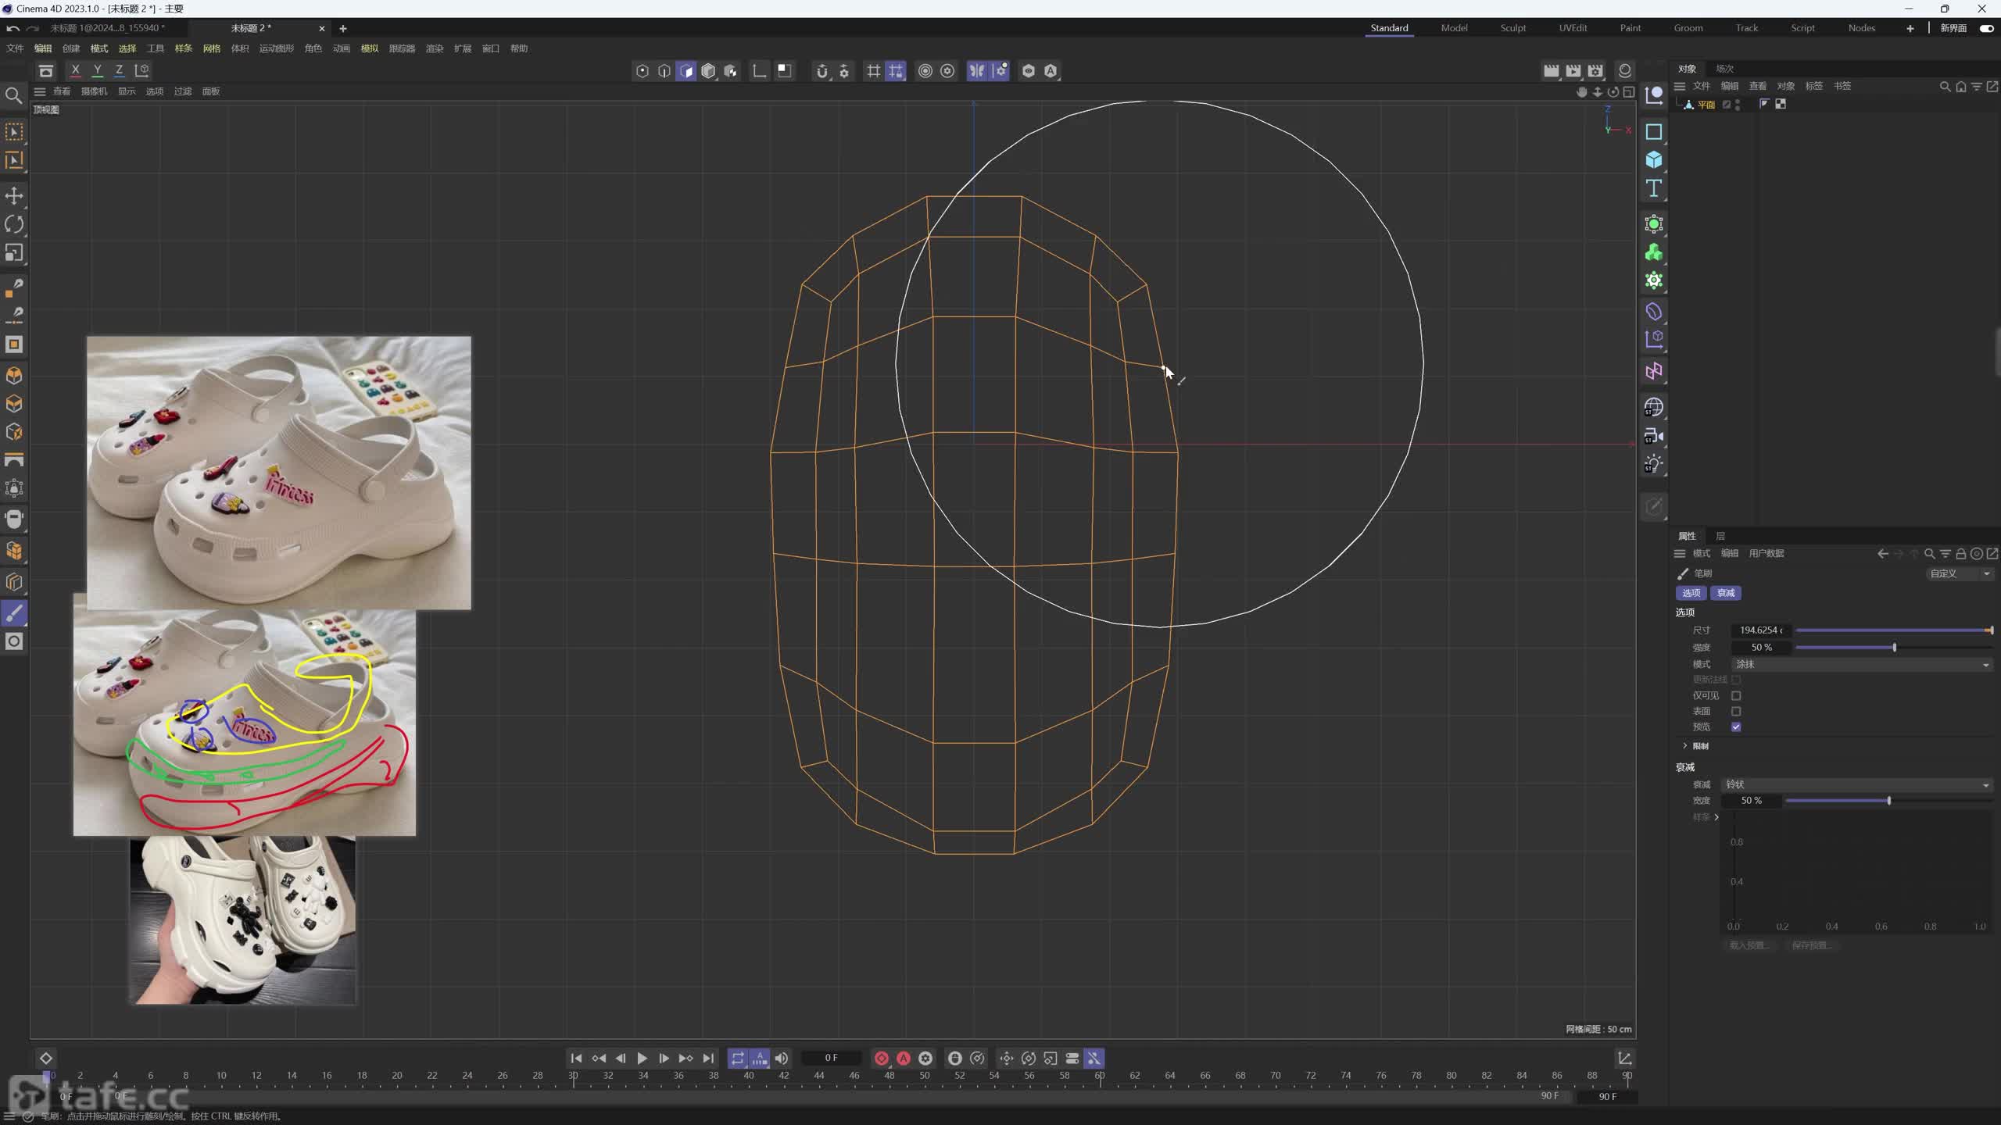Open the 运动图形 menu
The width and height of the screenshot is (2001, 1125).
pyautogui.click(x=277, y=48)
